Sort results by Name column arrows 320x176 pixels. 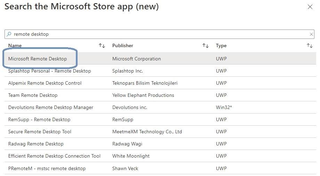102,46
